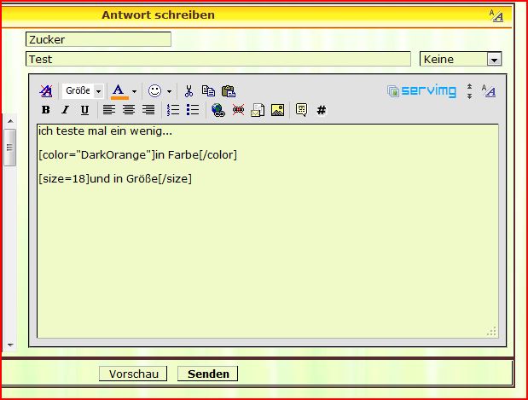Click the Vorschau preview button
This screenshot has width=528, height=400.
coord(133,374)
